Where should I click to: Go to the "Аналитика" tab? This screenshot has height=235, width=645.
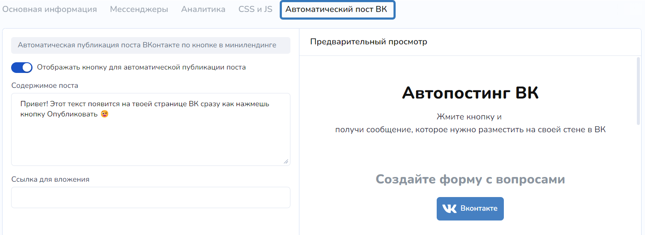click(x=203, y=9)
